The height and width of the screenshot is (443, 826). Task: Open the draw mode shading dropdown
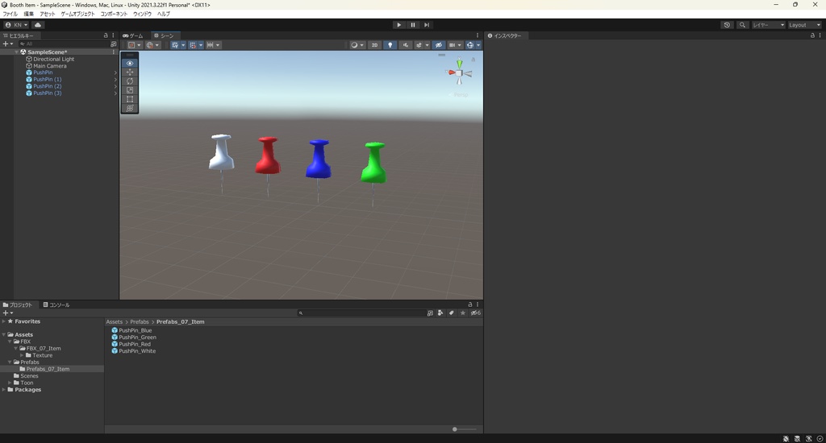click(357, 45)
